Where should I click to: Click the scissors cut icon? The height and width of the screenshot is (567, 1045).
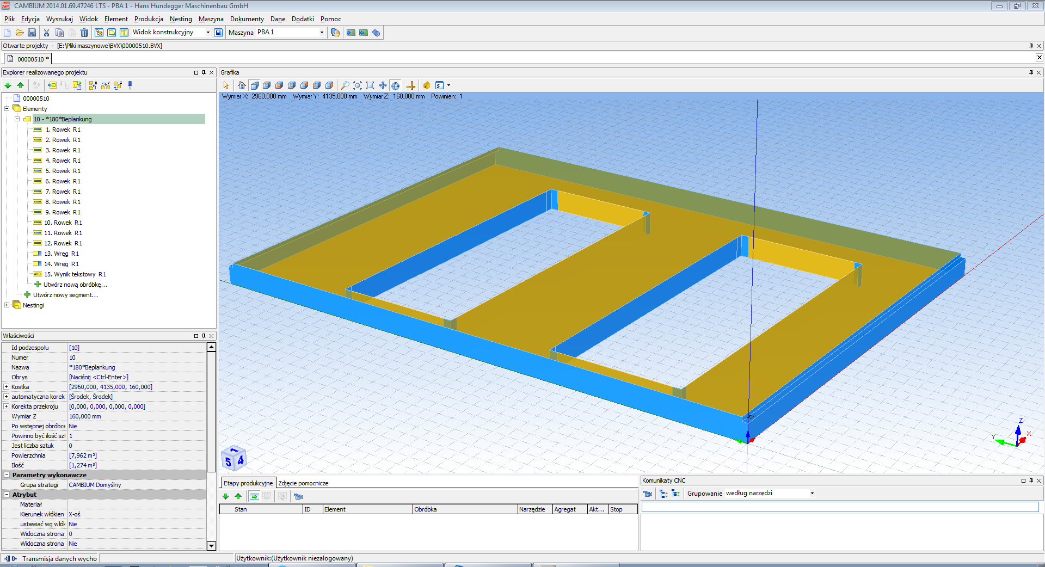(x=47, y=33)
